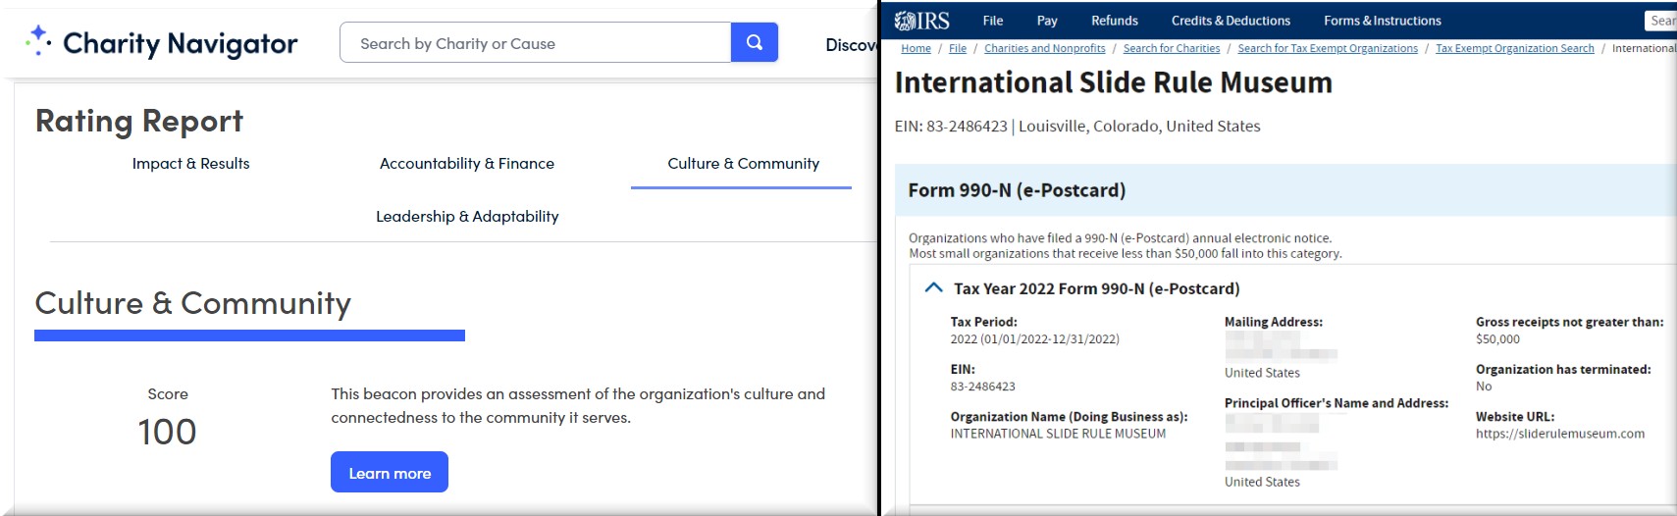Click the Learn more button
The image size is (1677, 516).
point(390,473)
